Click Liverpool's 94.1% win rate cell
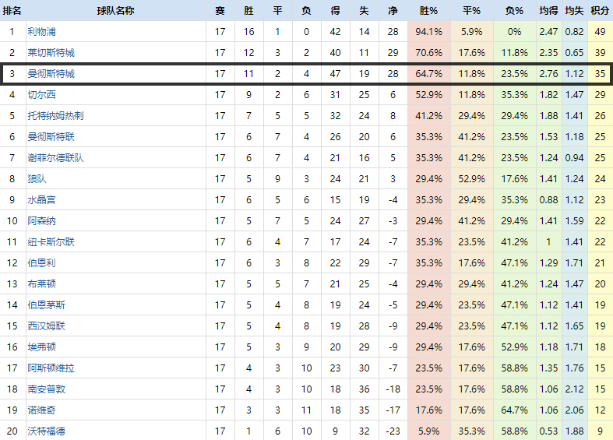613x440 pixels. [429, 32]
